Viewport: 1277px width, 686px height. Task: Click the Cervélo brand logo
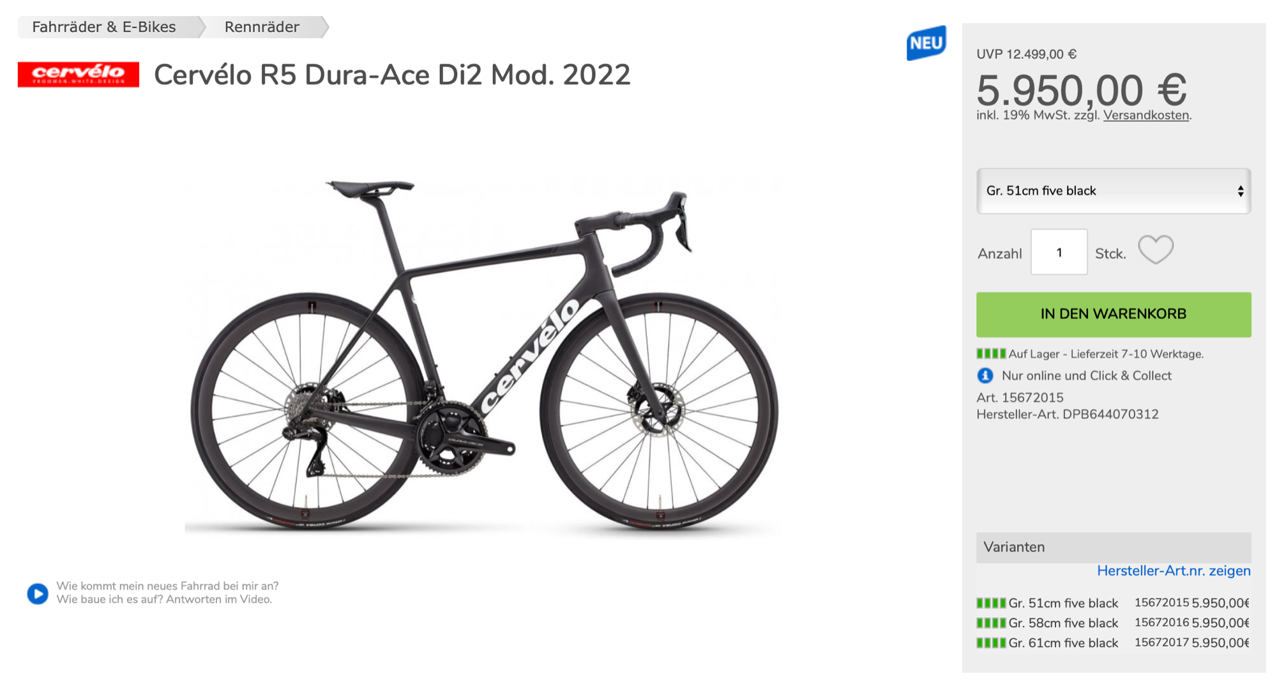[x=78, y=74]
